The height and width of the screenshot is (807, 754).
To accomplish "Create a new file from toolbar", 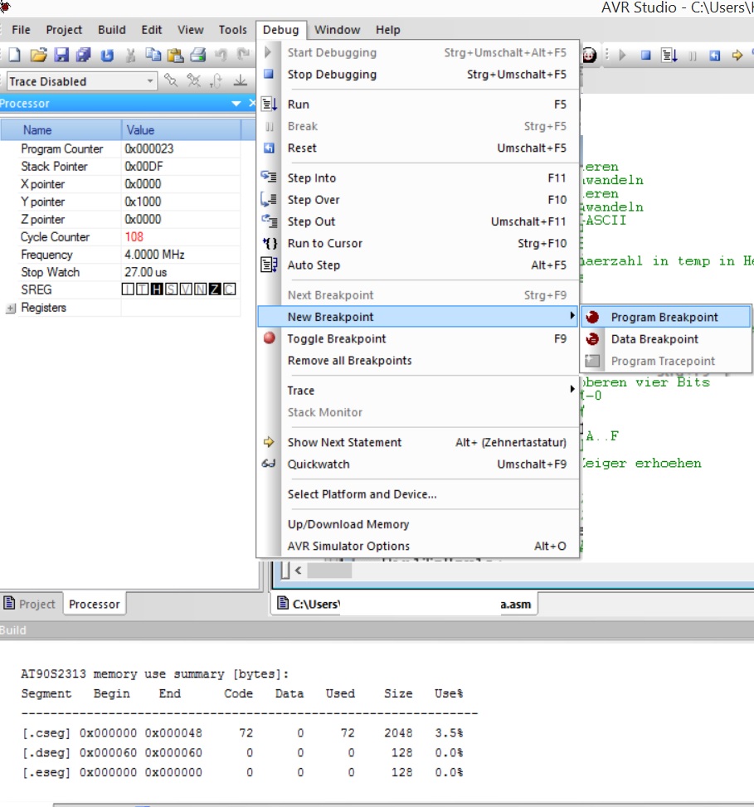I will point(14,55).
